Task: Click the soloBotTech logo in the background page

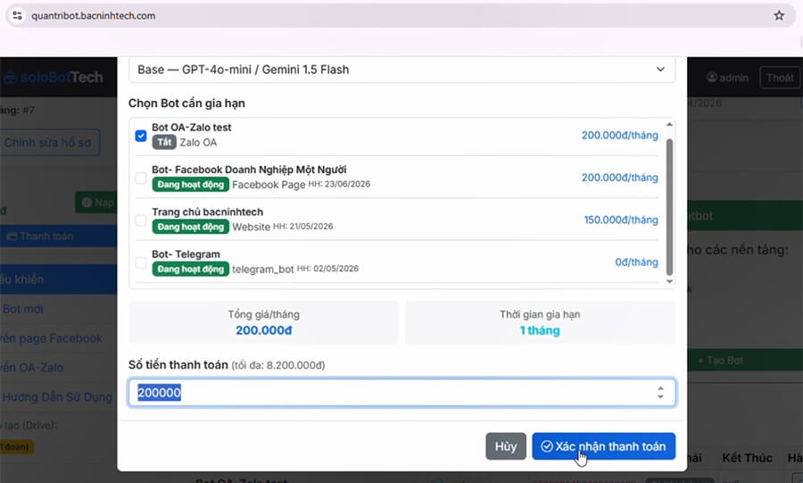Action: coord(54,78)
